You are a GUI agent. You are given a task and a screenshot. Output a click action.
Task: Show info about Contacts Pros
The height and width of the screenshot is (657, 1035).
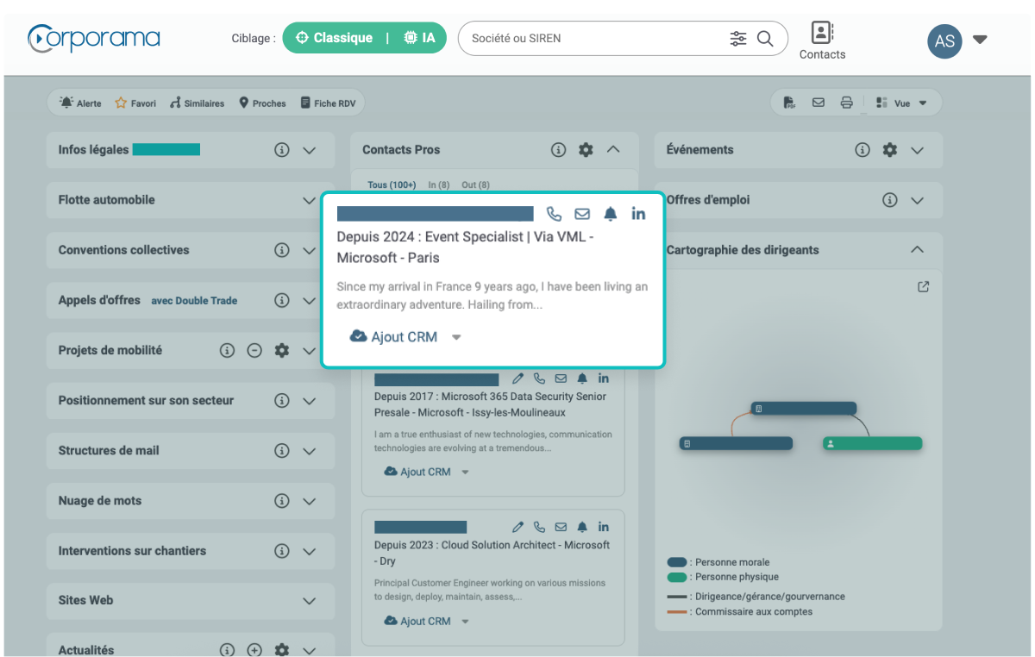pos(558,150)
